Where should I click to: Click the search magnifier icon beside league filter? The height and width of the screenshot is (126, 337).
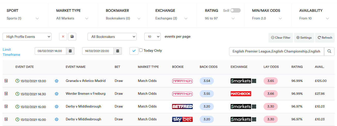[329, 51]
